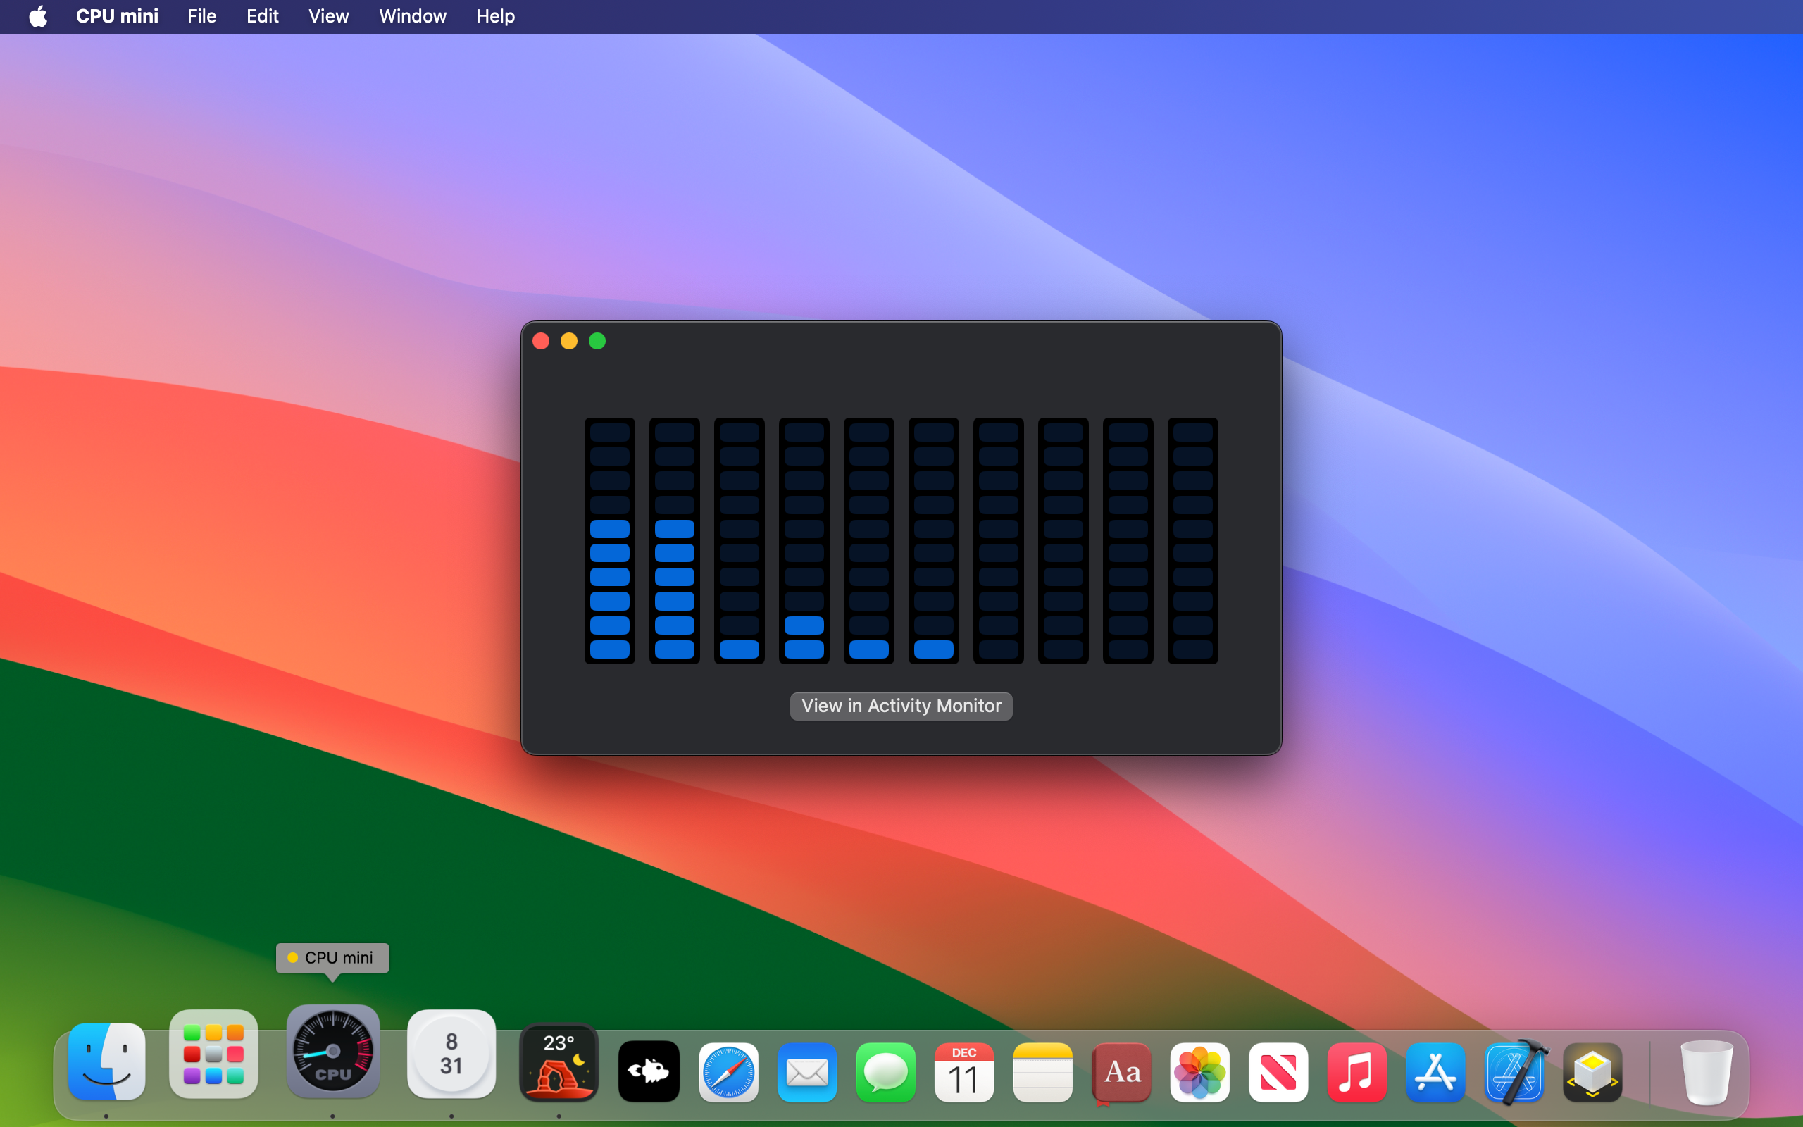Open Calendar showing Dec 11
Viewport: 1803px width, 1127px height.
point(964,1072)
